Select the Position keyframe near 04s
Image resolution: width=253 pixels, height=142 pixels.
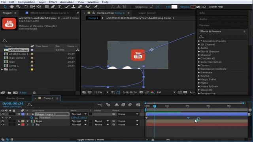pos(188,118)
